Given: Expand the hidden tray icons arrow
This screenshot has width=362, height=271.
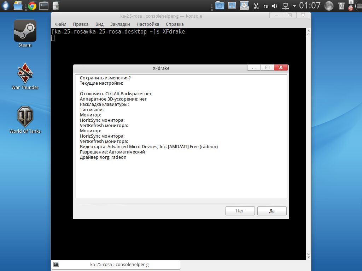Looking at the screenshot, I should click(294, 6).
